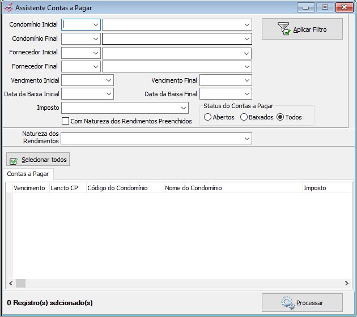Enable Com Natureza dos Rendimentos Preenchidos checkbox

click(x=66, y=121)
